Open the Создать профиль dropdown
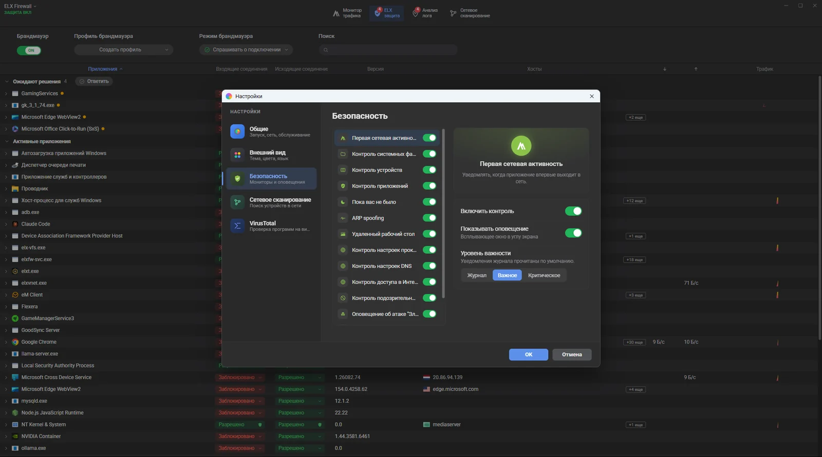Screen dimensions: 822x457 click(x=124, y=50)
